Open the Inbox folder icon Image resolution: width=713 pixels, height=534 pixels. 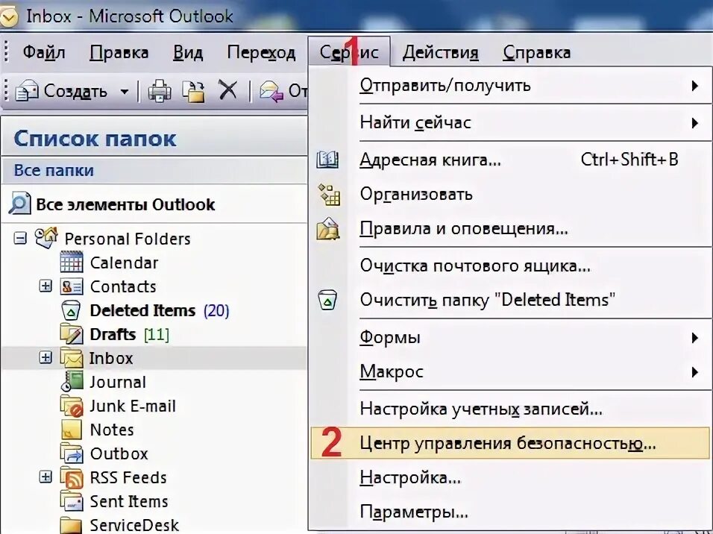pyautogui.click(x=72, y=358)
